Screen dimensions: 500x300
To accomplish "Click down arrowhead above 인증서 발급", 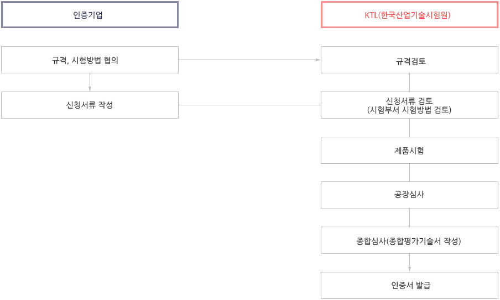I will pos(409,269).
